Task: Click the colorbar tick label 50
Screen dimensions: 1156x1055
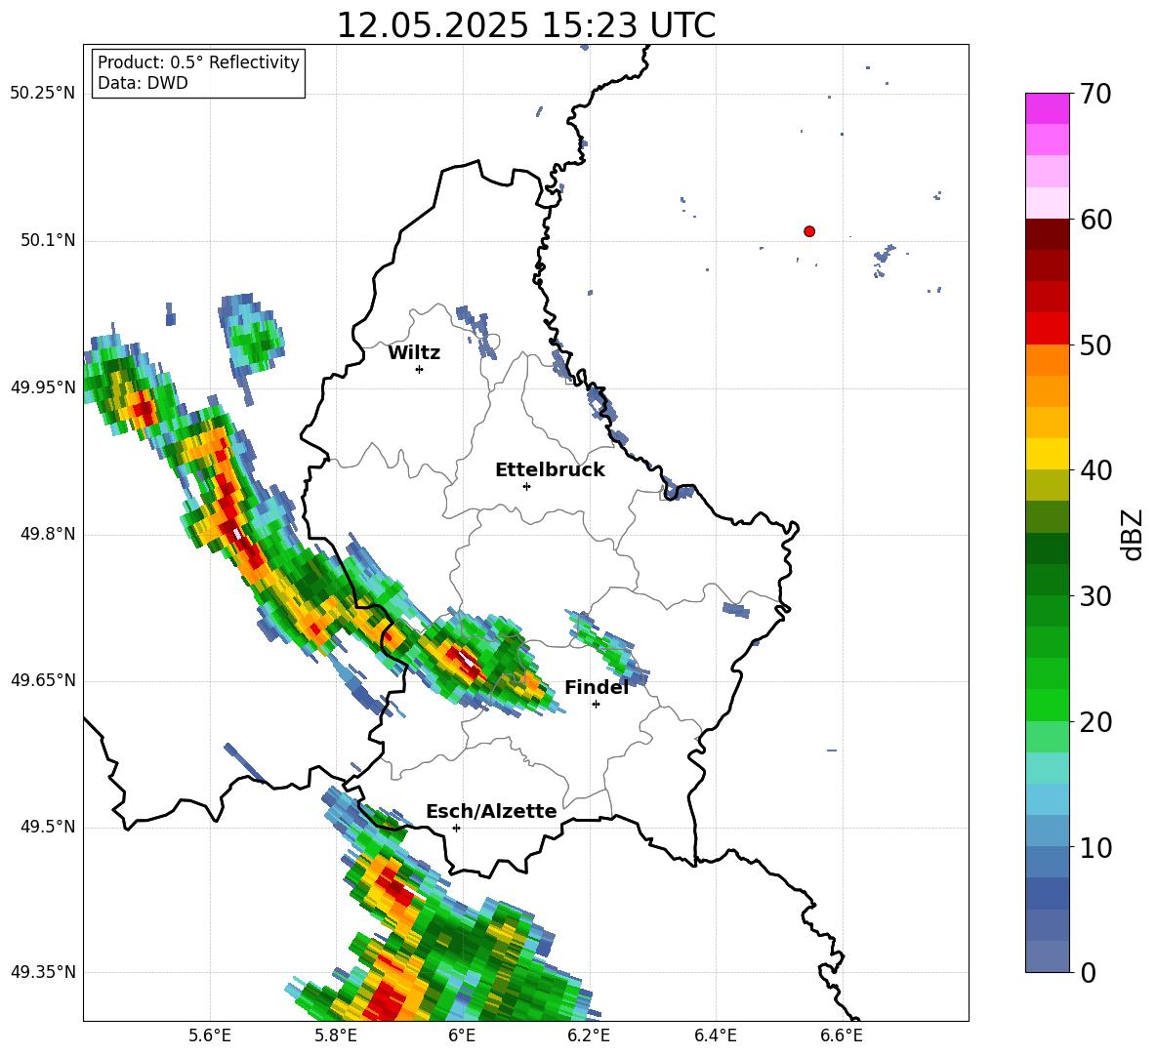Action: click(x=1094, y=345)
